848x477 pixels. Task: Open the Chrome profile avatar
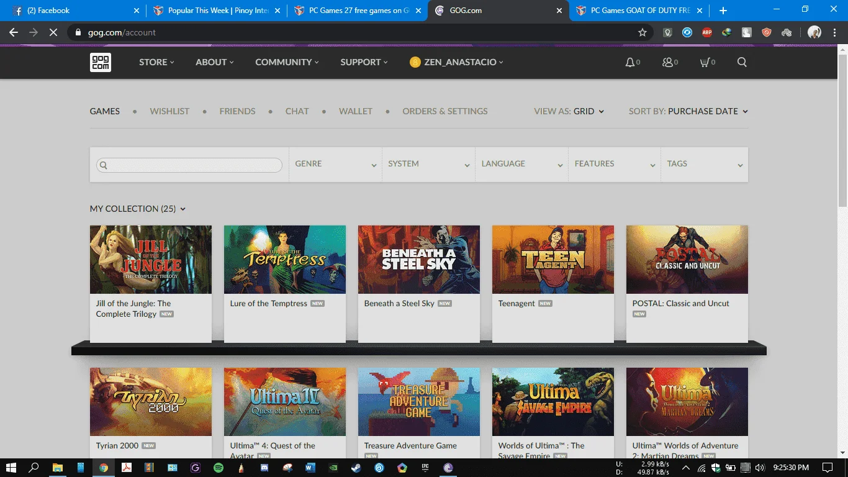(814, 32)
